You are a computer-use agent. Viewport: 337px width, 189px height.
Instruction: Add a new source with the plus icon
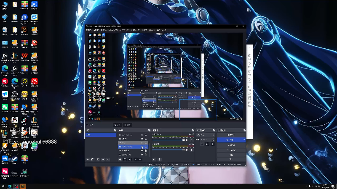(120, 160)
